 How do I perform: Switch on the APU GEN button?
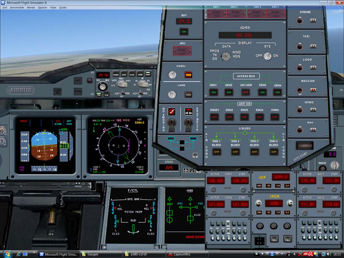click(246, 92)
